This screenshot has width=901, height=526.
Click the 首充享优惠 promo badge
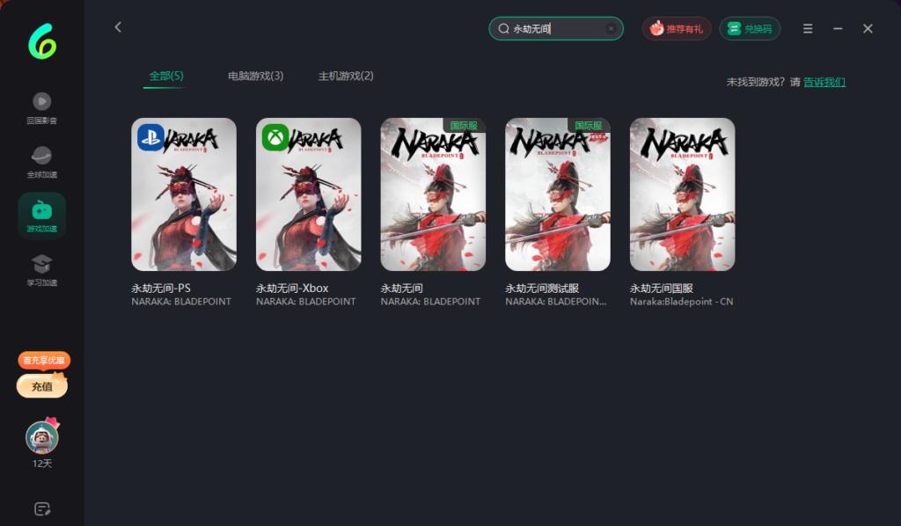tap(44, 360)
